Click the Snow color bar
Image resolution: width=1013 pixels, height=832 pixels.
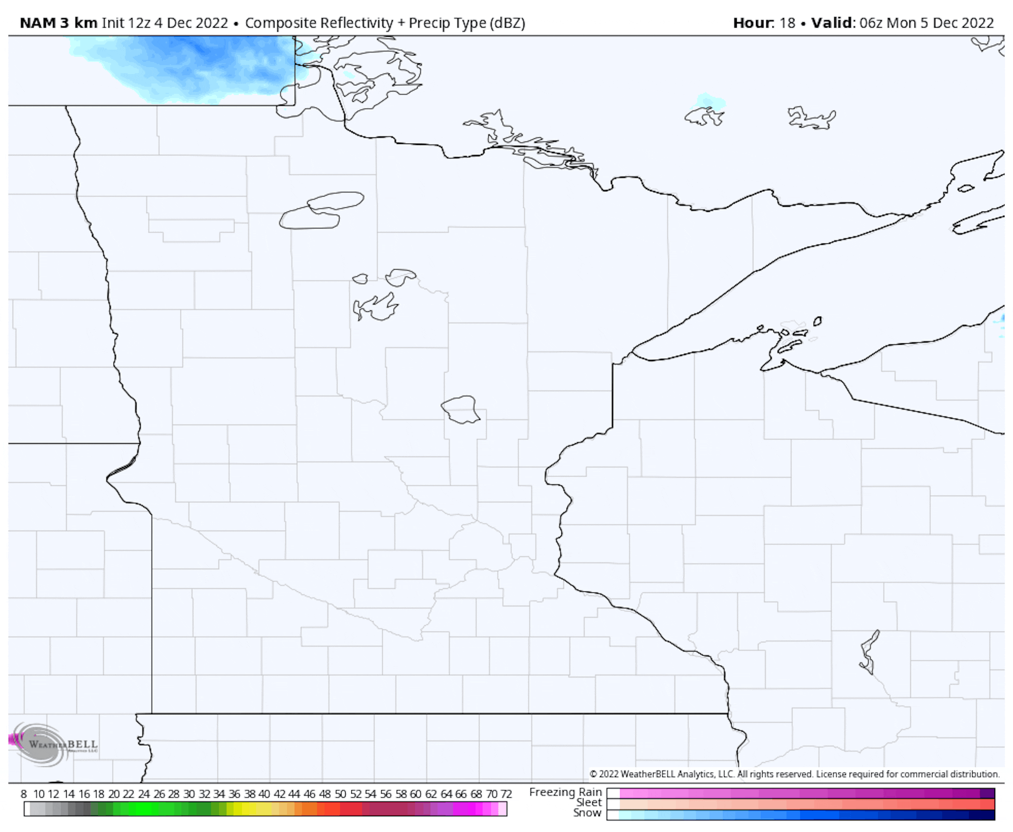pos(800,814)
